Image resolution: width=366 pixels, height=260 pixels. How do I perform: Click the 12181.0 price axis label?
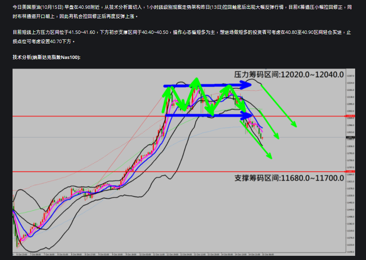[351, 90]
